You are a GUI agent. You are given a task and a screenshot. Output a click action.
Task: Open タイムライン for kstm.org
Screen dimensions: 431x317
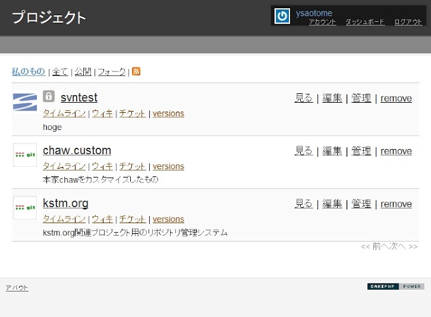(x=64, y=219)
